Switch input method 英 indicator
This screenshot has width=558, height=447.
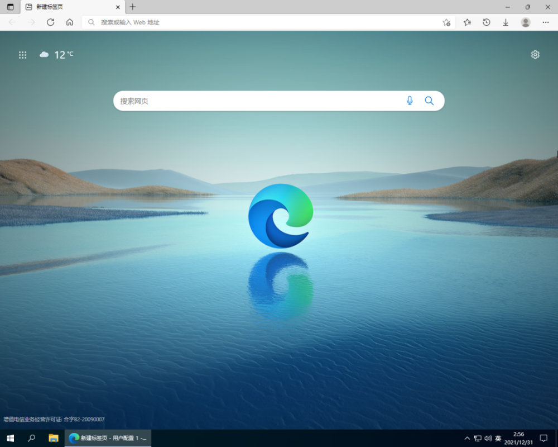pos(498,438)
